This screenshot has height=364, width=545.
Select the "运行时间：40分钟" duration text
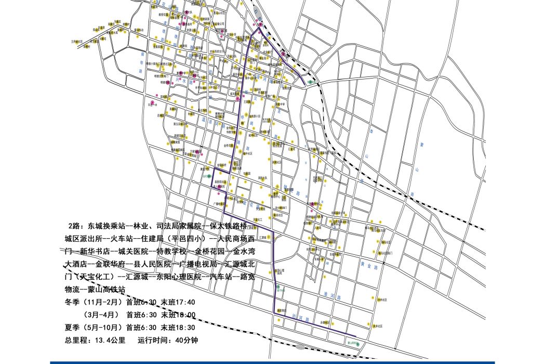pos(168,340)
